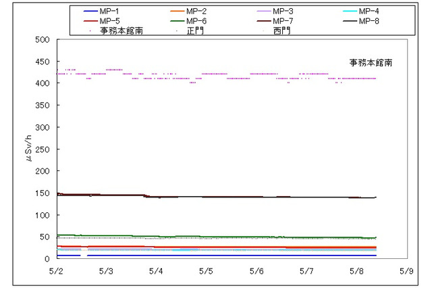Image resolution: width=432 pixels, height=288 pixels.
Task: Click the 5/4 date label
Action: point(156,271)
